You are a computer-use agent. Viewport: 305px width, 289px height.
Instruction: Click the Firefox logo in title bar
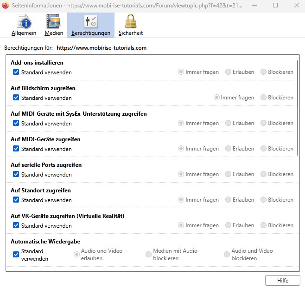click(x=6, y=5)
